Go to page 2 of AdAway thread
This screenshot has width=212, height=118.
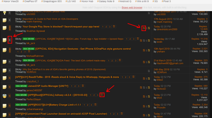pos(94,95)
